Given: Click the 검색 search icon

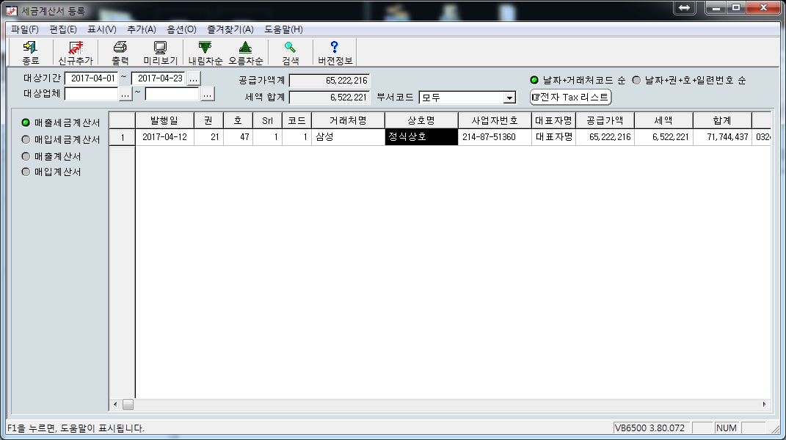Looking at the screenshot, I should 290,52.
